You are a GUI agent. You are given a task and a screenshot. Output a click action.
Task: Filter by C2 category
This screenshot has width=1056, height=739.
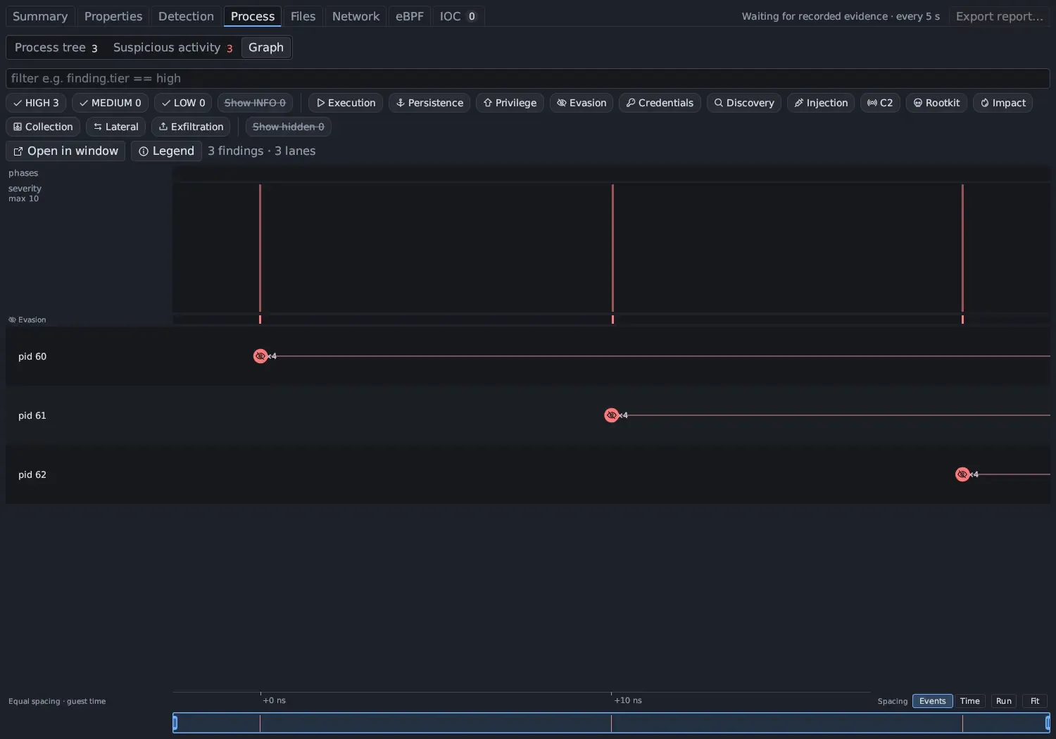click(x=880, y=103)
